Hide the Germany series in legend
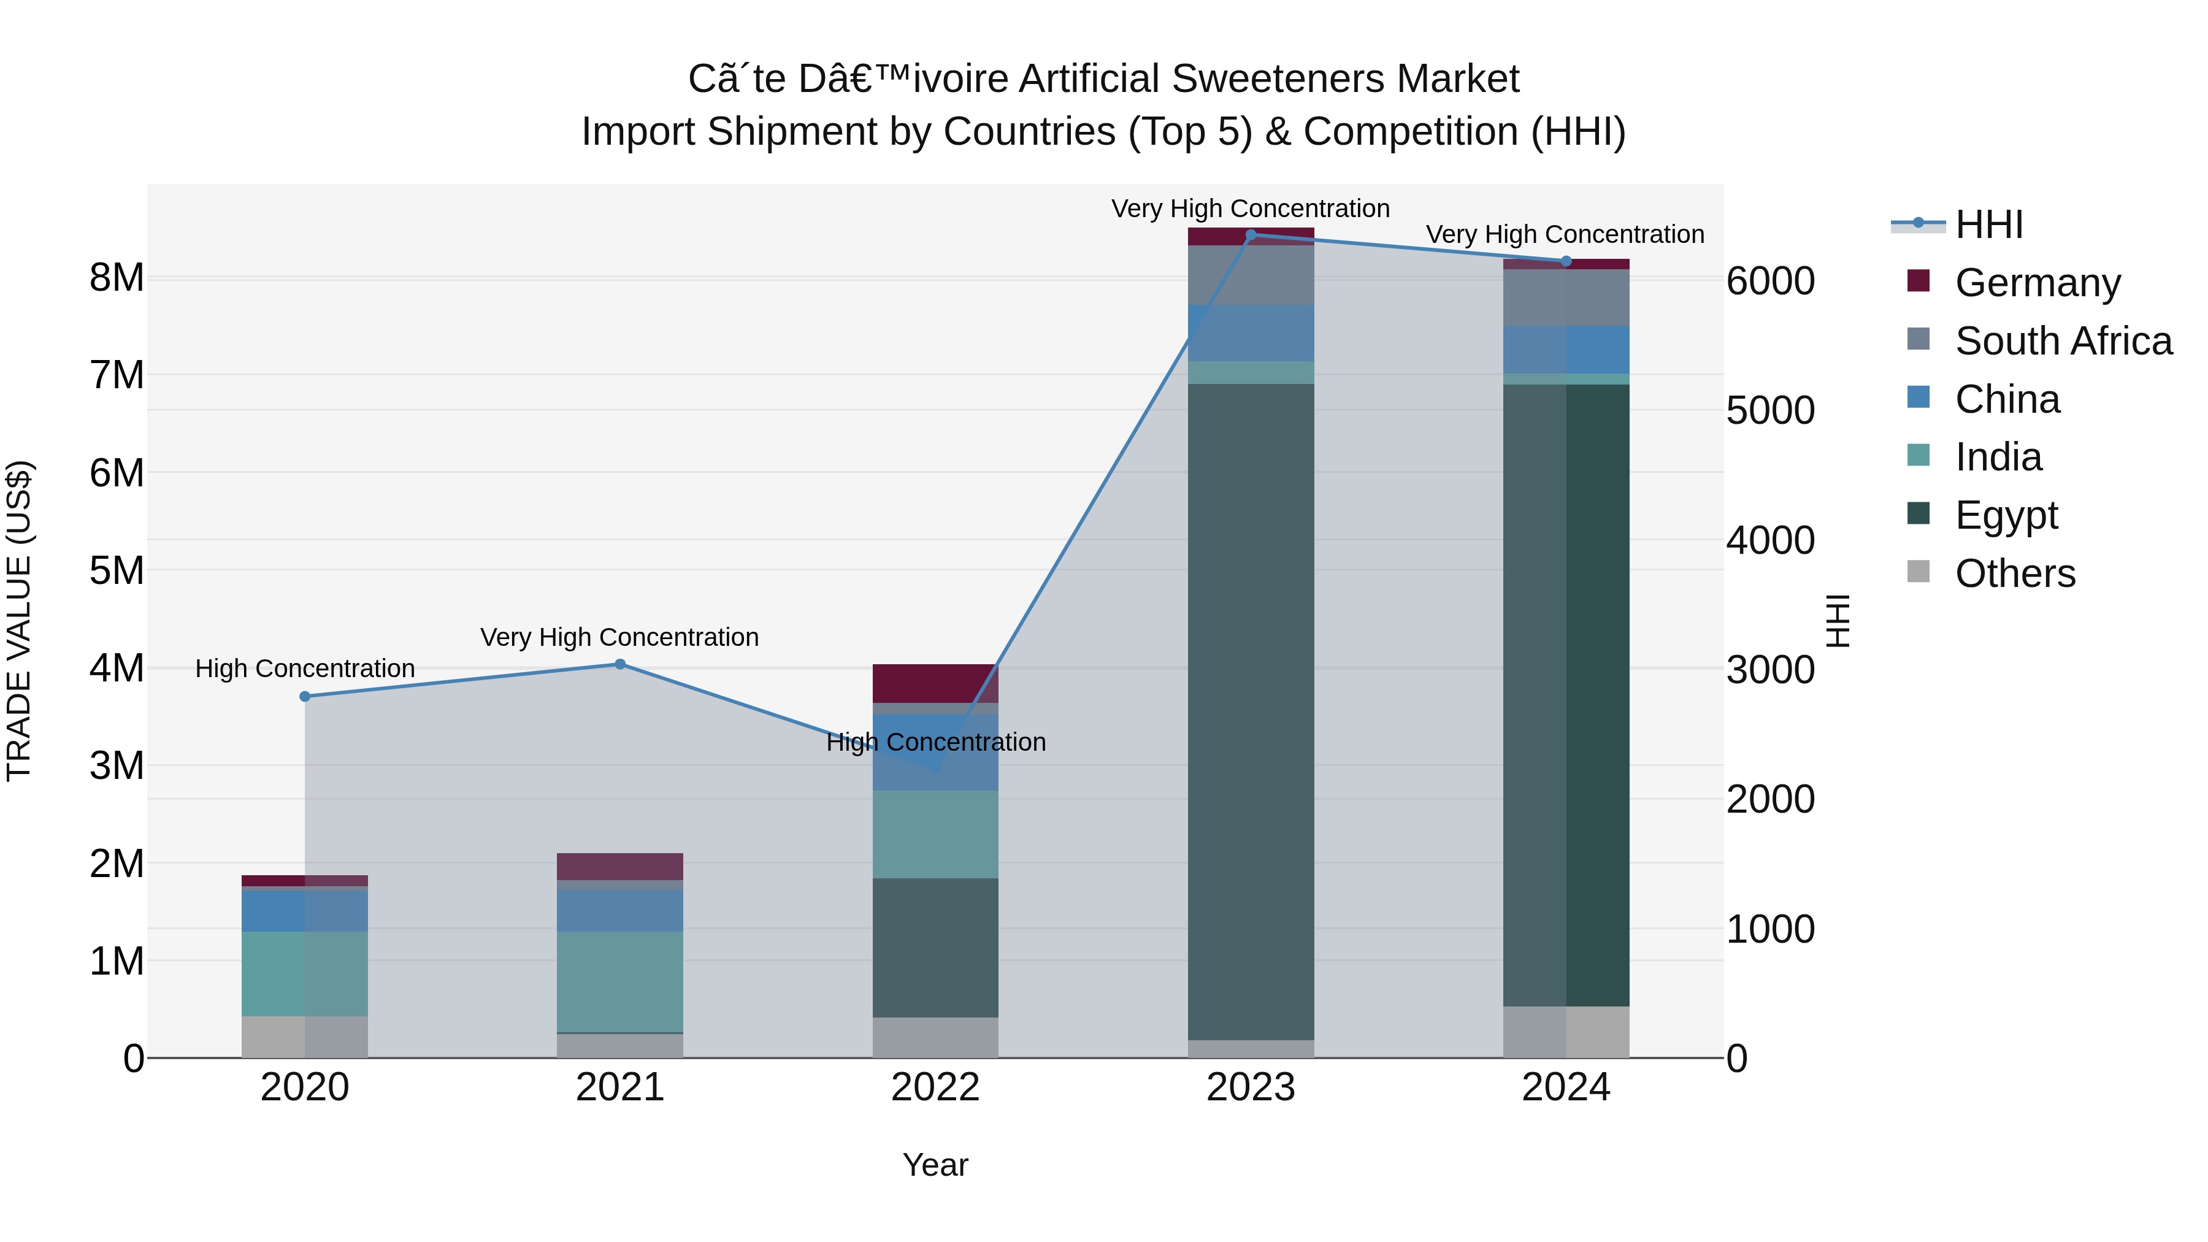The image size is (2208, 1242). [2014, 282]
